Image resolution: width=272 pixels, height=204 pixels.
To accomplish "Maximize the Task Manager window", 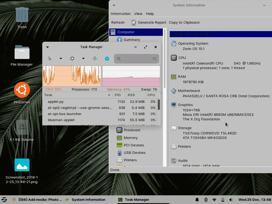I will coord(145,47).
